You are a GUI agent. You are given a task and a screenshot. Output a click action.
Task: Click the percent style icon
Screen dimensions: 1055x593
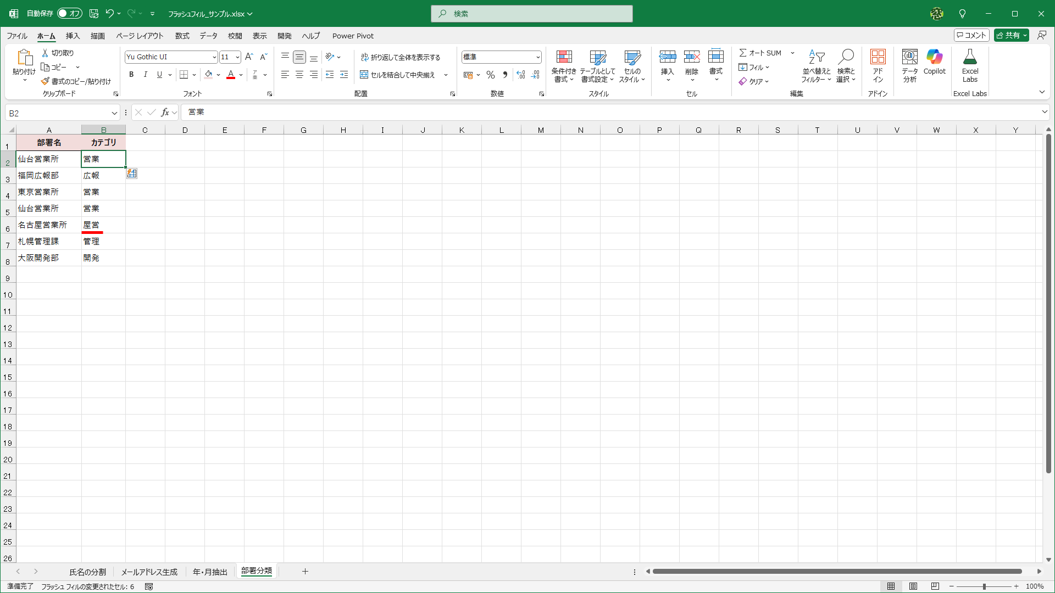(x=491, y=75)
